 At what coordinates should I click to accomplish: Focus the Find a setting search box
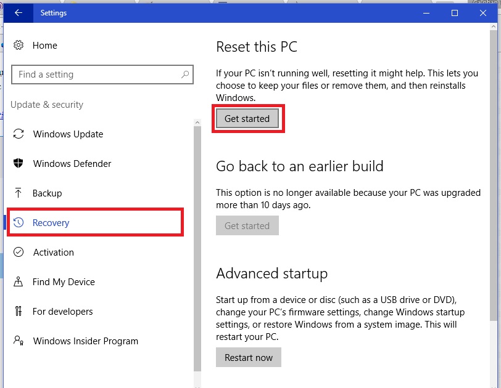tap(96, 75)
